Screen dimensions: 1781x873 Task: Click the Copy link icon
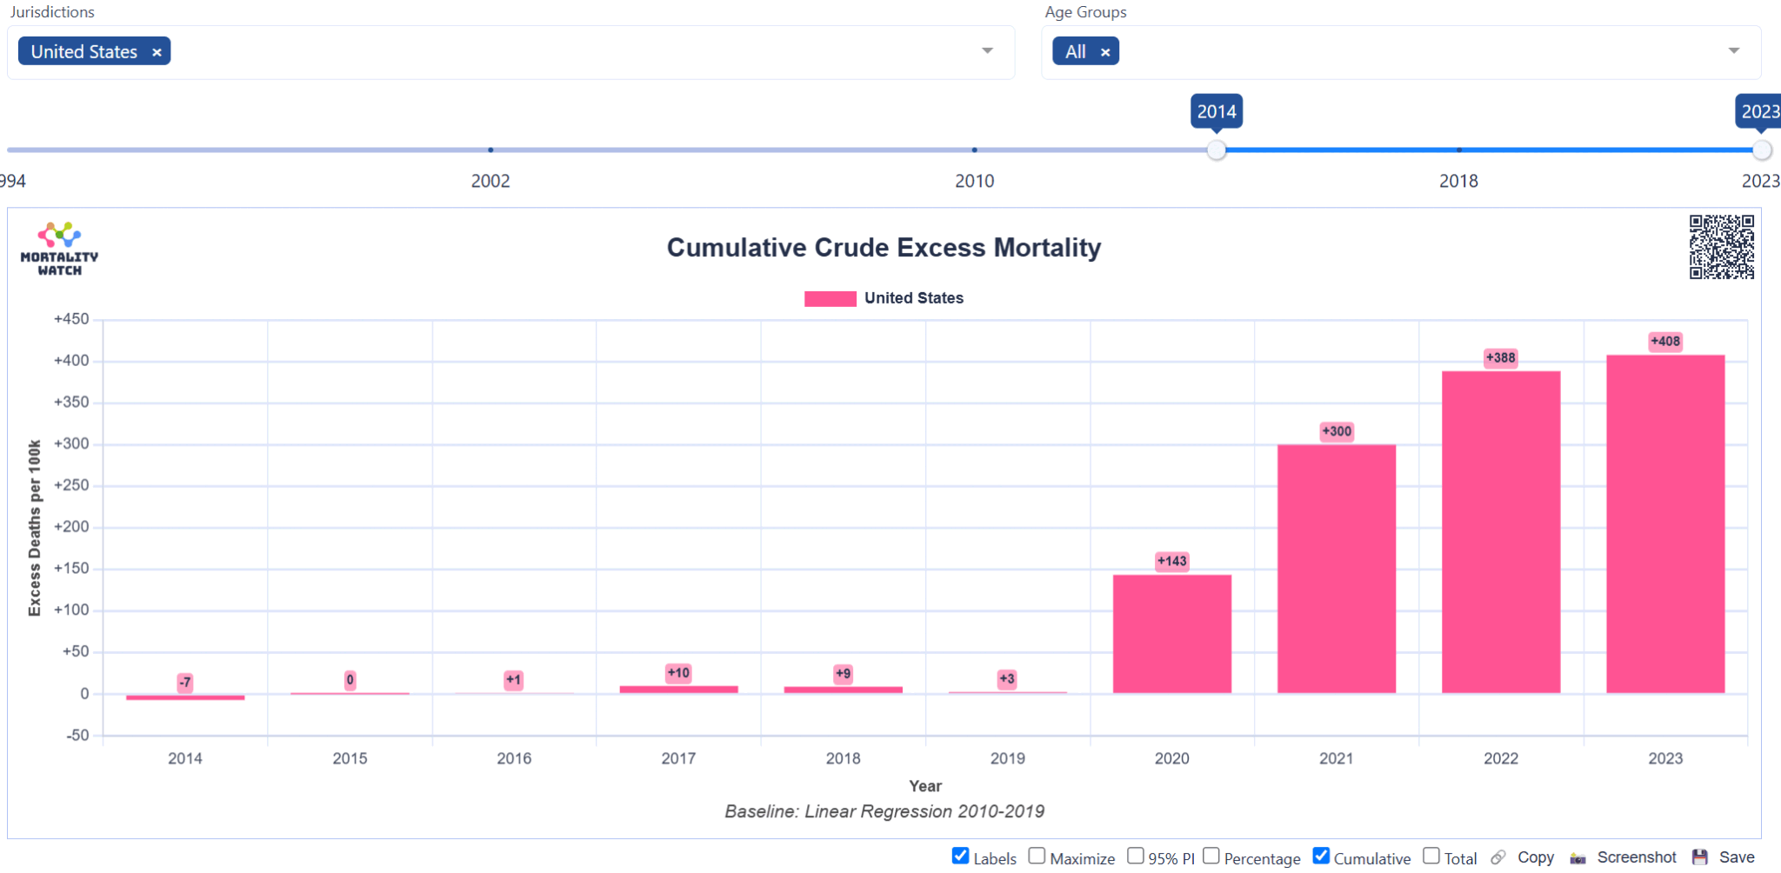1498,858
